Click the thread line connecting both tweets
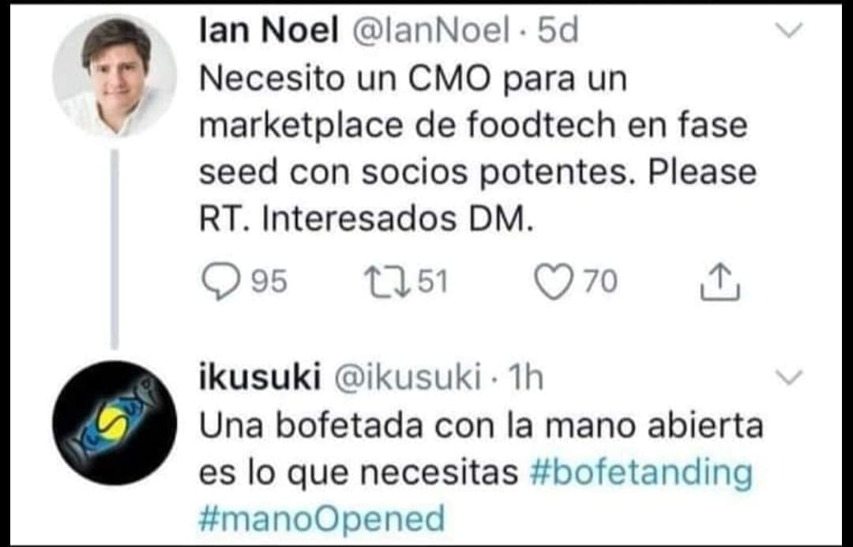Screen dimensions: 853x547 pyautogui.click(x=115, y=249)
